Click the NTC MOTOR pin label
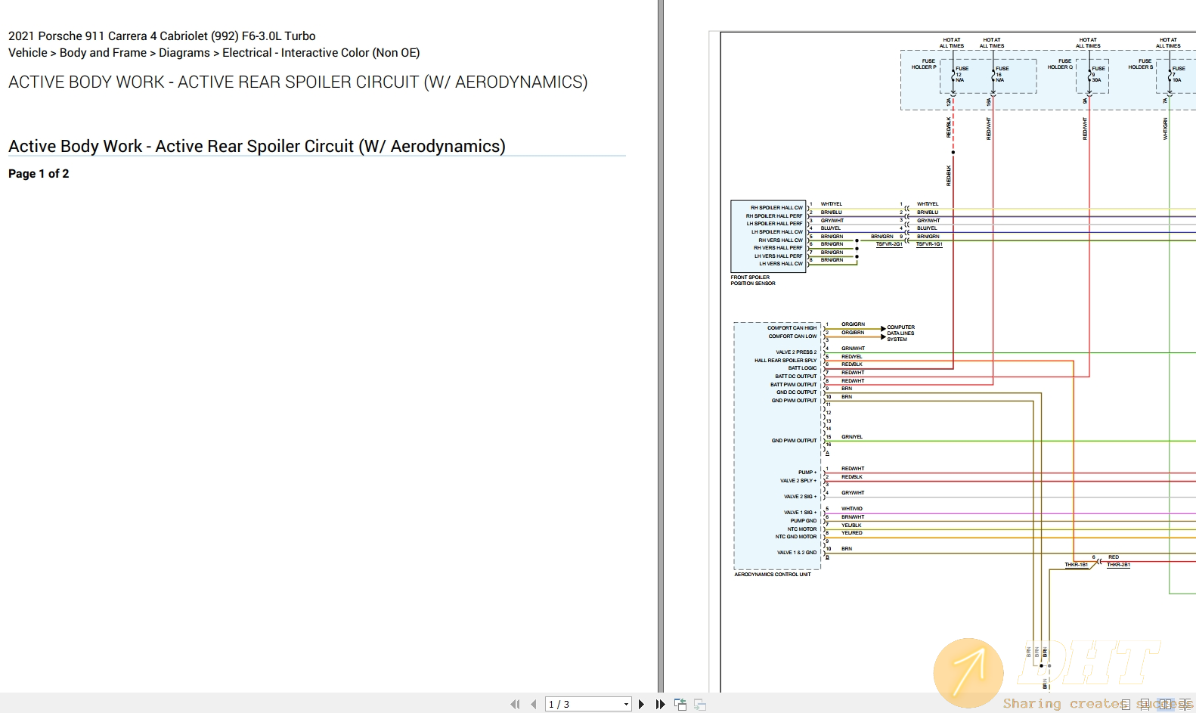Viewport: 1196px width, 713px height. click(x=802, y=529)
